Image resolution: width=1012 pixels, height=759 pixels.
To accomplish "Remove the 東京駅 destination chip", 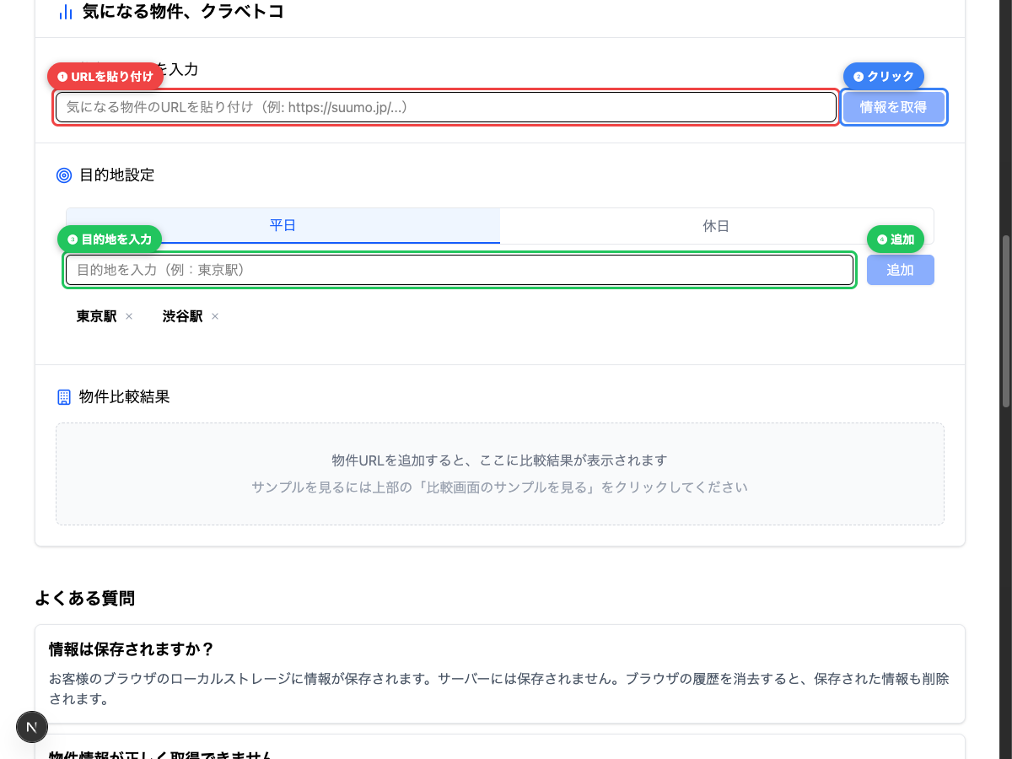I will coord(128,316).
